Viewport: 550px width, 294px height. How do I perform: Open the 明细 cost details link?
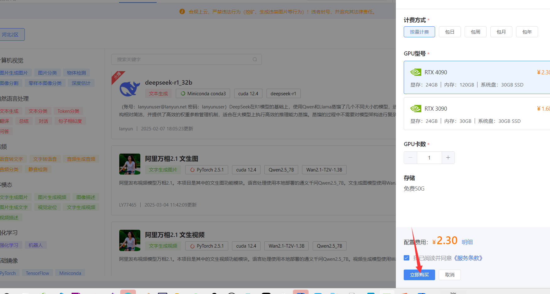(467, 242)
